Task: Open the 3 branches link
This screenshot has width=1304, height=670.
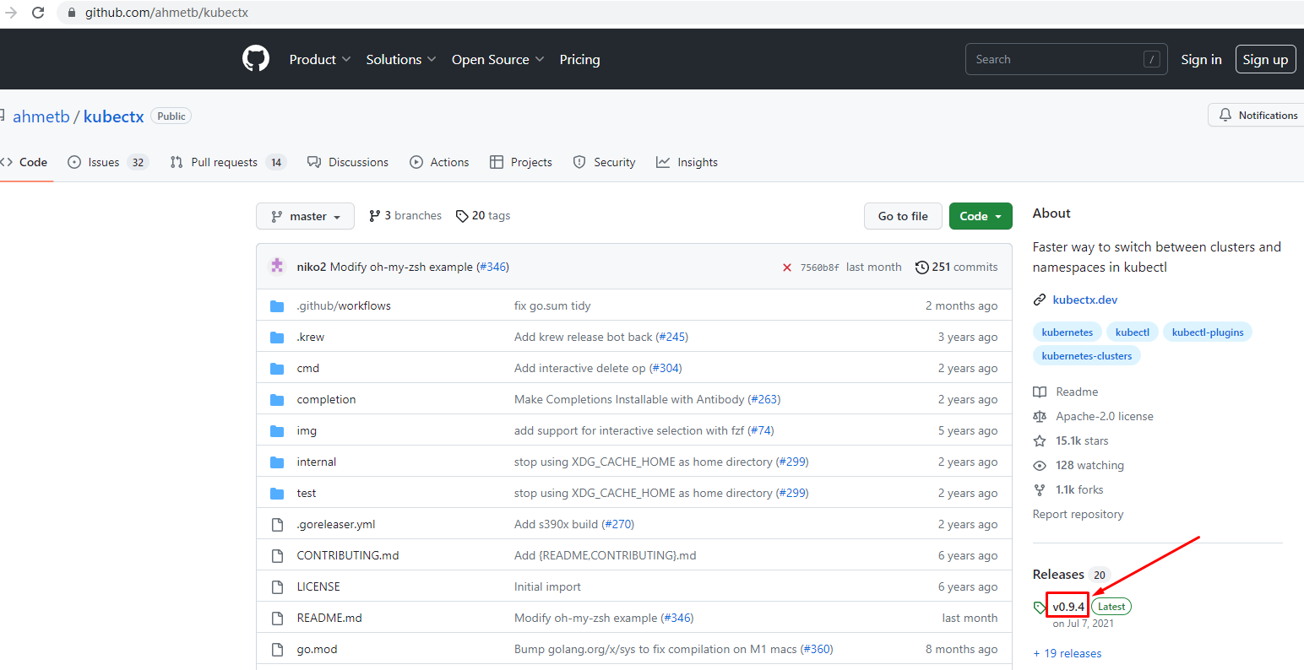Action: pyautogui.click(x=405, y=216)
